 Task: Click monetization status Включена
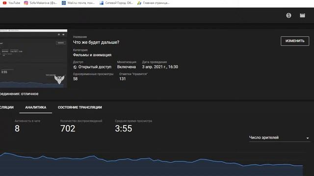pos(127,67)
